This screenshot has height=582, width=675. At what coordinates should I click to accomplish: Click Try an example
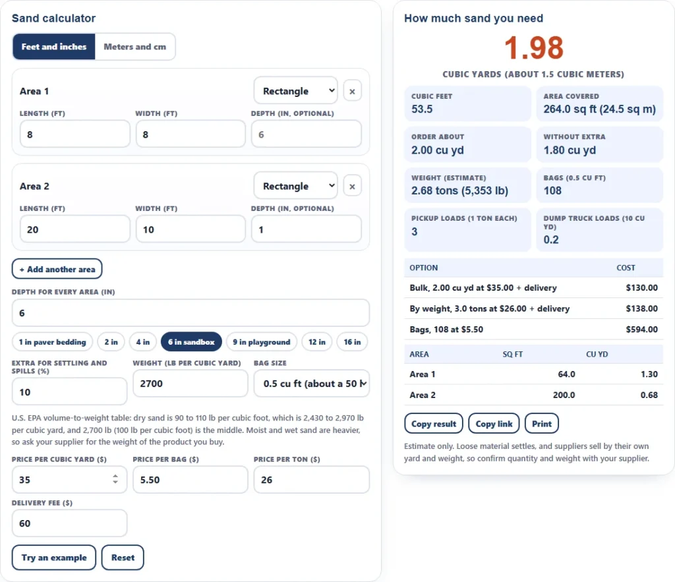[x=54, y=558]
